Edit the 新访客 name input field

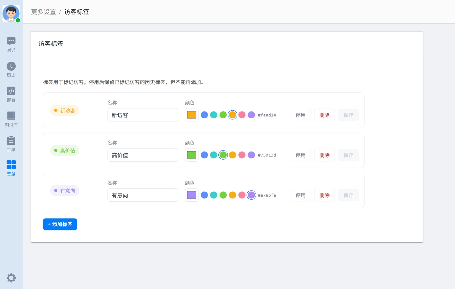143,115
